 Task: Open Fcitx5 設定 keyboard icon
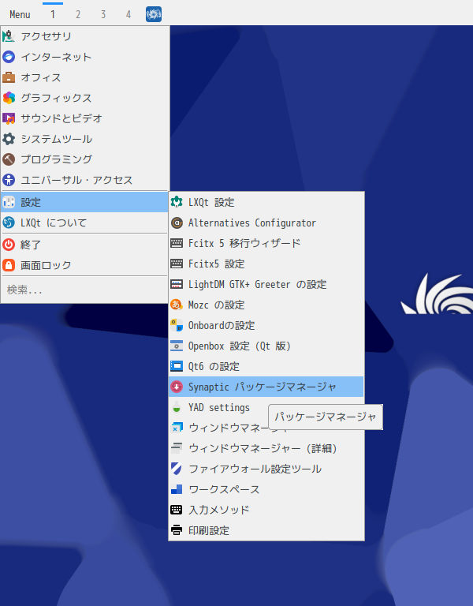177,264
